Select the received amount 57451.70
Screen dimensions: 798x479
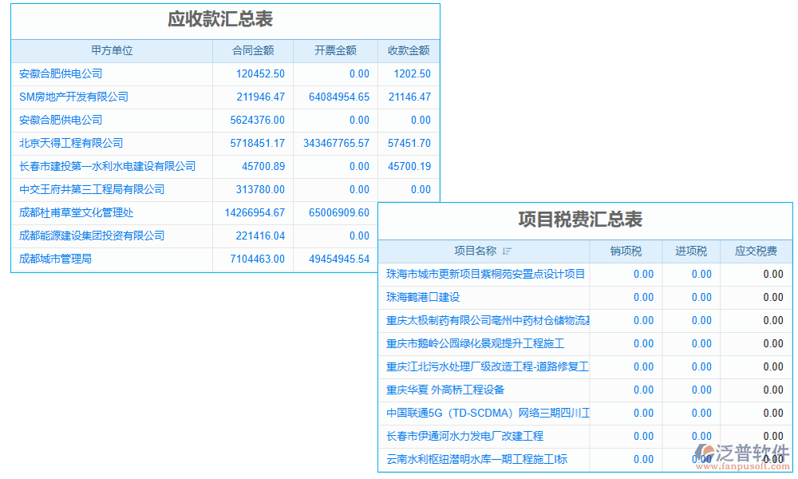[409, 143]
